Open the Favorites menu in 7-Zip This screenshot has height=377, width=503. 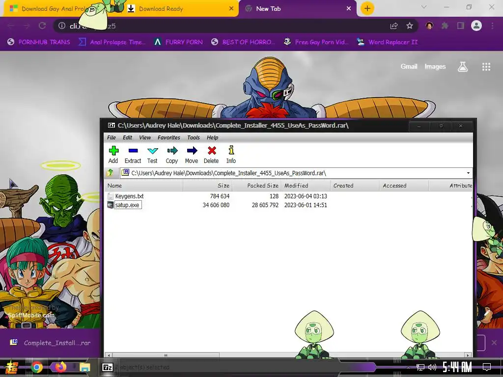pos(169,137)
